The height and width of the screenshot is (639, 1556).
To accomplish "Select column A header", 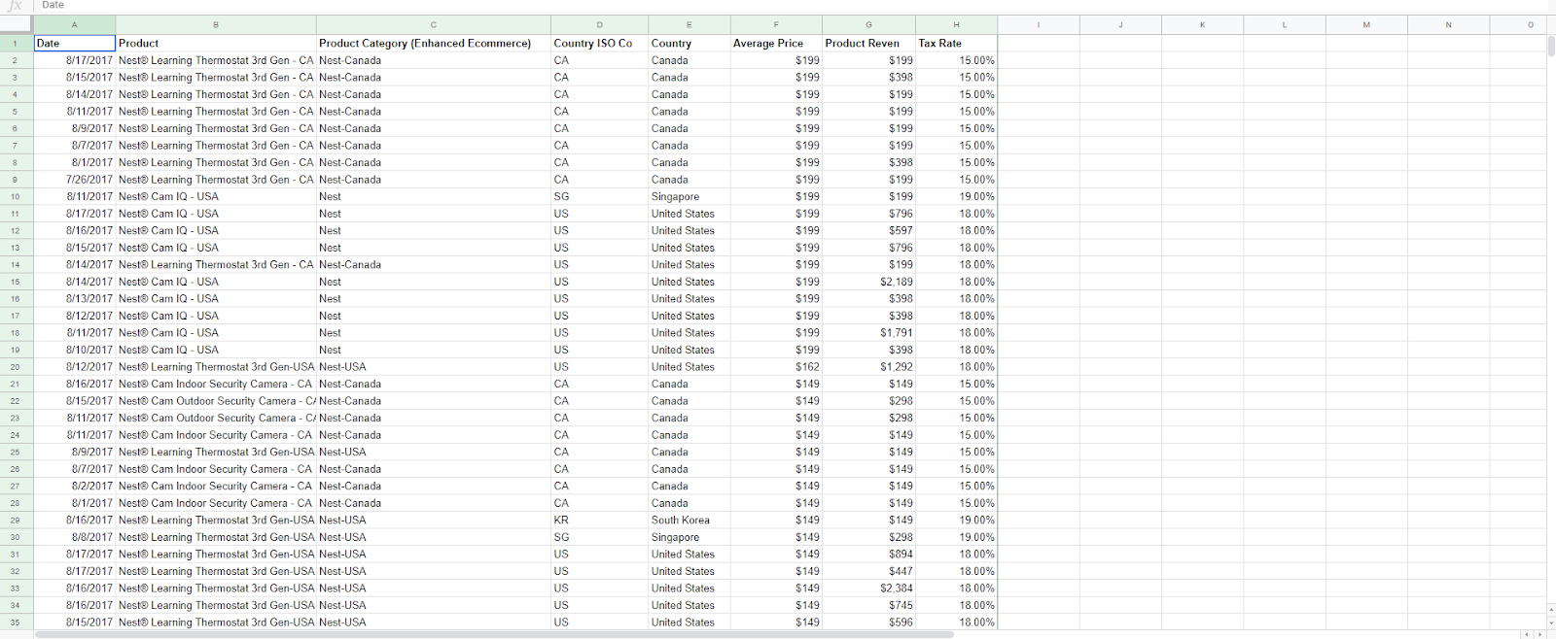I will click(x=75, y=25).
